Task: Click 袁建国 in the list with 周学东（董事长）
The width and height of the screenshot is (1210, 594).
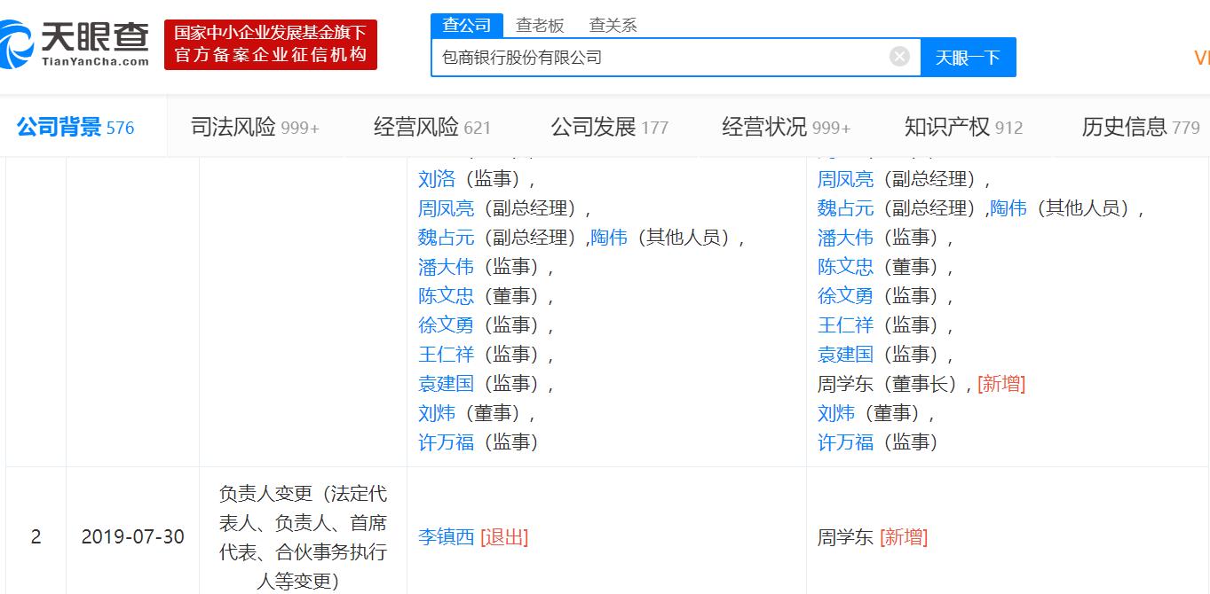Action: [x=846, y=355]
